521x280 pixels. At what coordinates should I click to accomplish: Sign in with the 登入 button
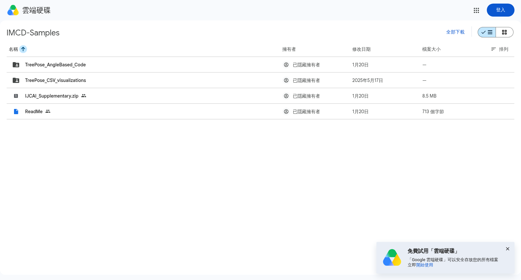pos(500,10)
